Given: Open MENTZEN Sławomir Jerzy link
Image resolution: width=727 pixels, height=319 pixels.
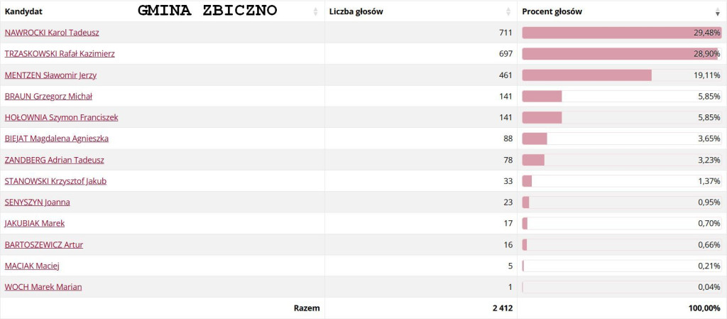Looking at the screenshot, I should coord(50,75).
